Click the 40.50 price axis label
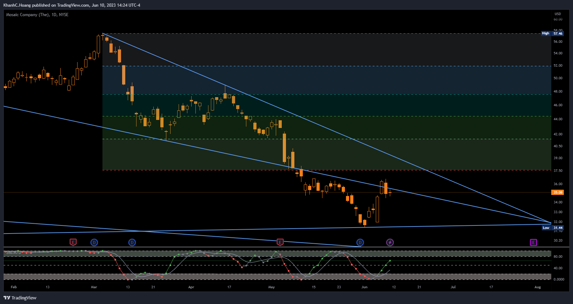Image resolution: width=573 pixels, height=304 pixels. tap(558, 146)
